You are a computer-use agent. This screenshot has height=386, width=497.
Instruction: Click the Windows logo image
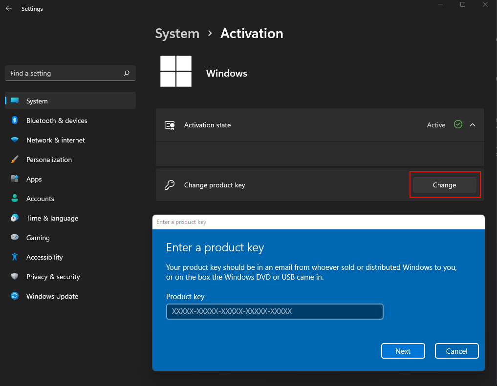176,71
